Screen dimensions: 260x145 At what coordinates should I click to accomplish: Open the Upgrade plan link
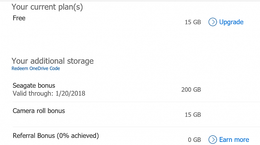(226, 22)
